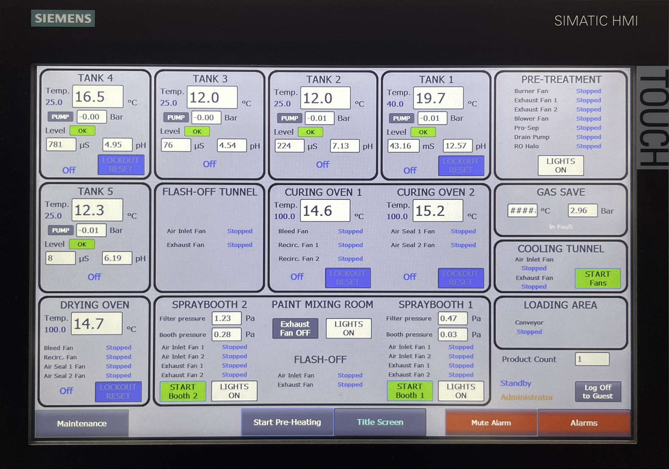Select Tank 1 pH field 12.57
669x469 pixels.
point(458,146)
